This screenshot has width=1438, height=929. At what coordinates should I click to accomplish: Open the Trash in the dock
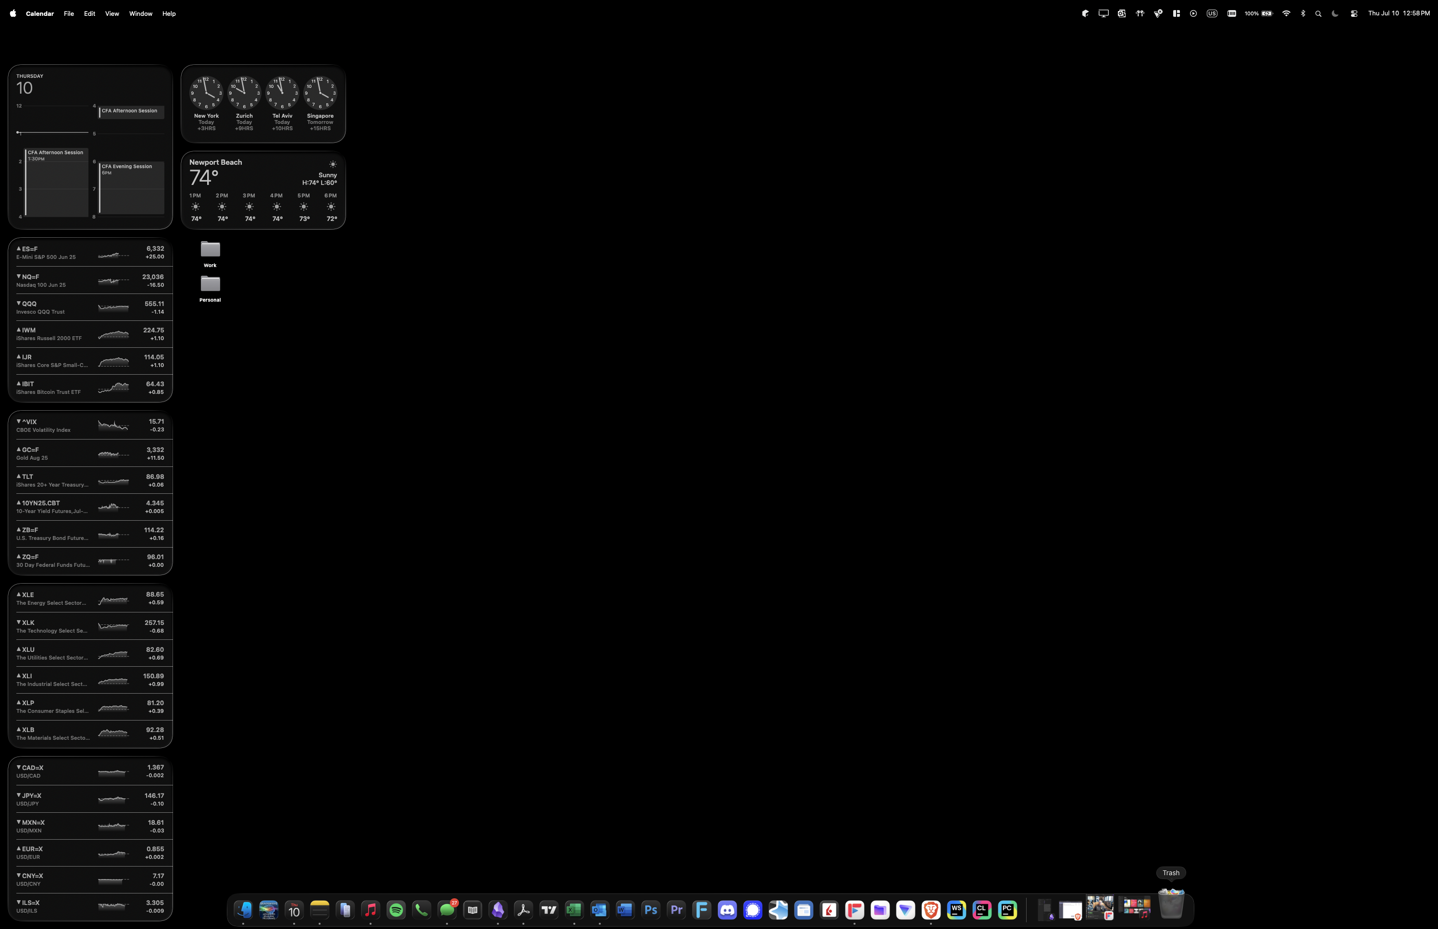(x=1171, y=905)
